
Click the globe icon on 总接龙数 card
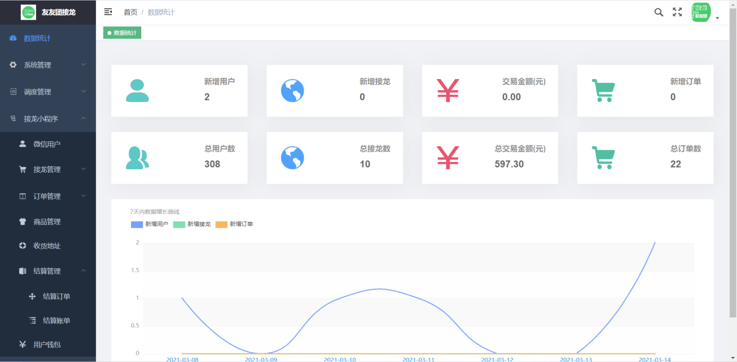point(292,158)
